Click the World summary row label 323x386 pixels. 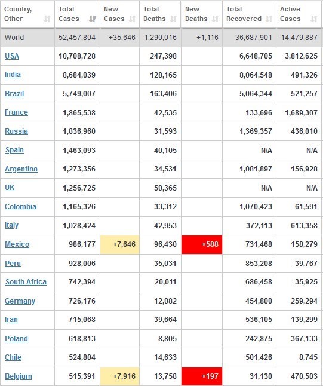click(x=14, y=38)
